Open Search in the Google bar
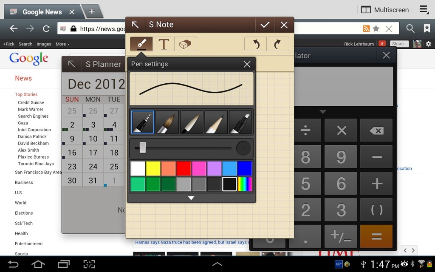 click(25, 44)
